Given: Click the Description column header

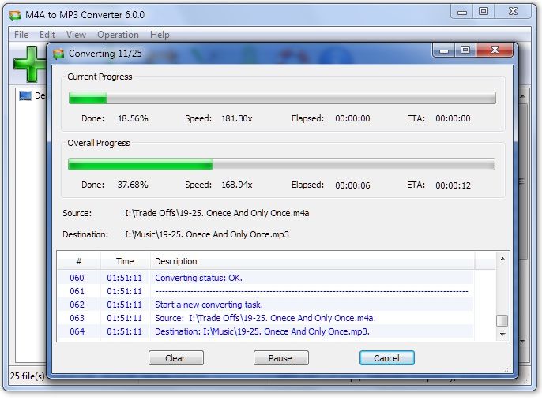Looking at the screenshot, I should pyautogui.click(x=313, y=261).
